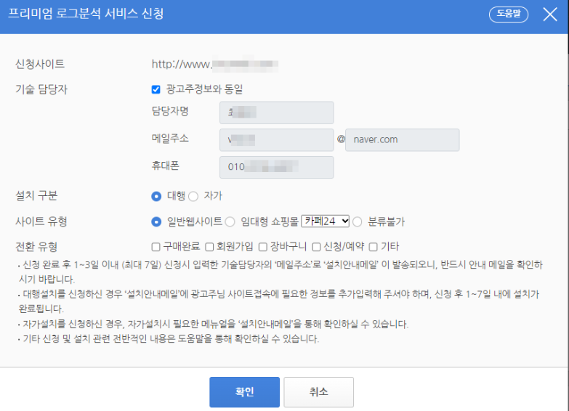Open the 카페24 shopping mall dropdown

(326, 221)
